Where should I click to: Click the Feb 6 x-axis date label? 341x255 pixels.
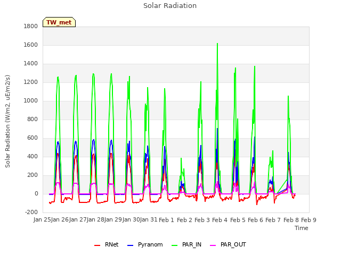click(255, 220)
